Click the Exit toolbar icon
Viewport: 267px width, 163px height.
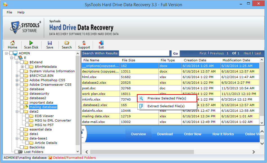(x=101, y=43)
